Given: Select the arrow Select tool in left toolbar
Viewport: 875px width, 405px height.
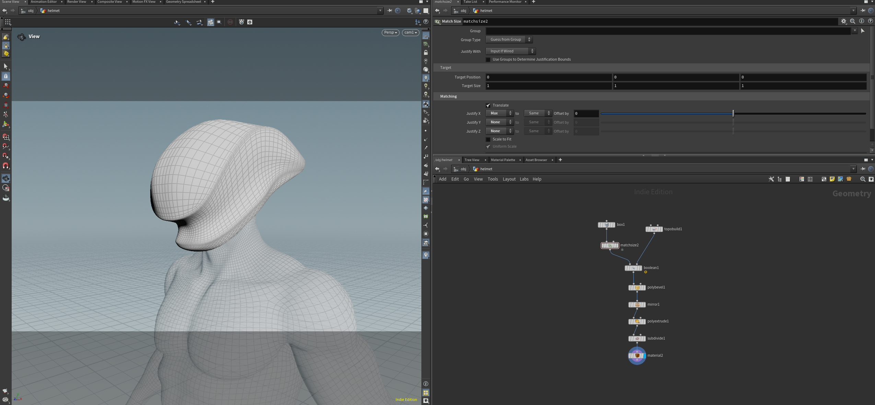Looking at the screenshot, I should pyautogui.click(x=5, y=66).
